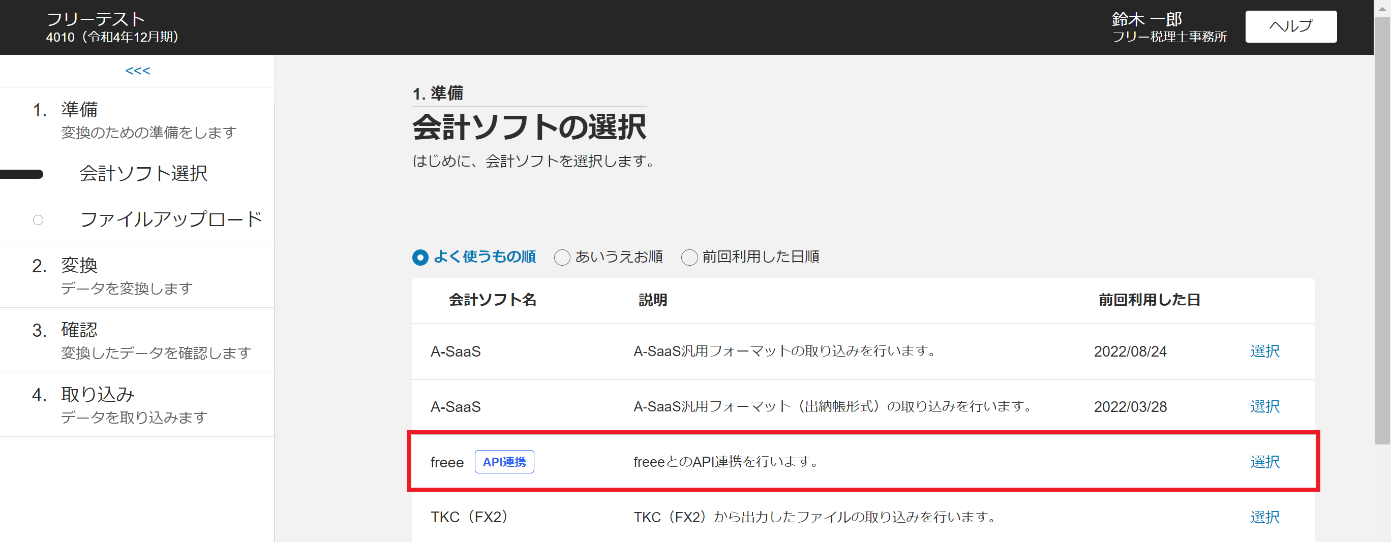Collapse the sidebar with the <<< link

[x=138, y=71]
